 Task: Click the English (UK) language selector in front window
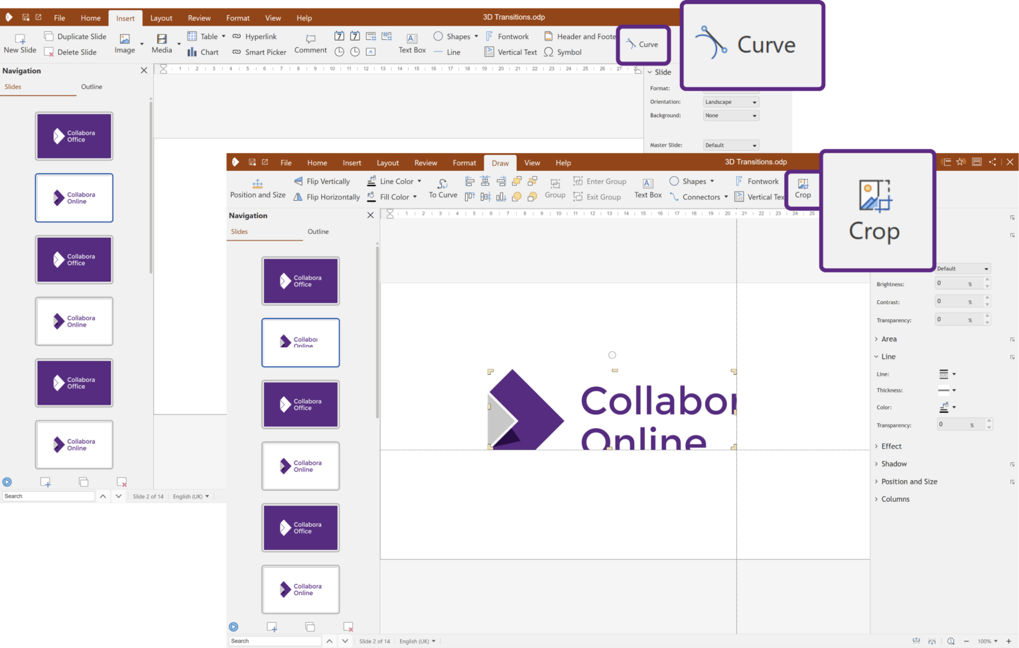point(417,641)
